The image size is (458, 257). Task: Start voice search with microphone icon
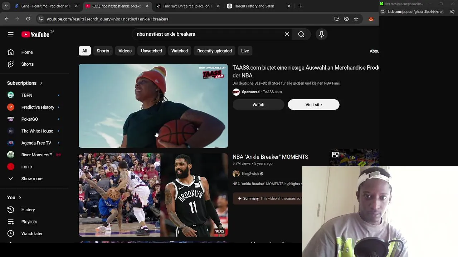click(321, 34)
